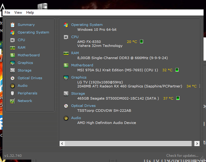Click the RAM icon in summary pane
The height and width of the screenshot is (162, 206).
pyautogui.click(x=66, y=53)
